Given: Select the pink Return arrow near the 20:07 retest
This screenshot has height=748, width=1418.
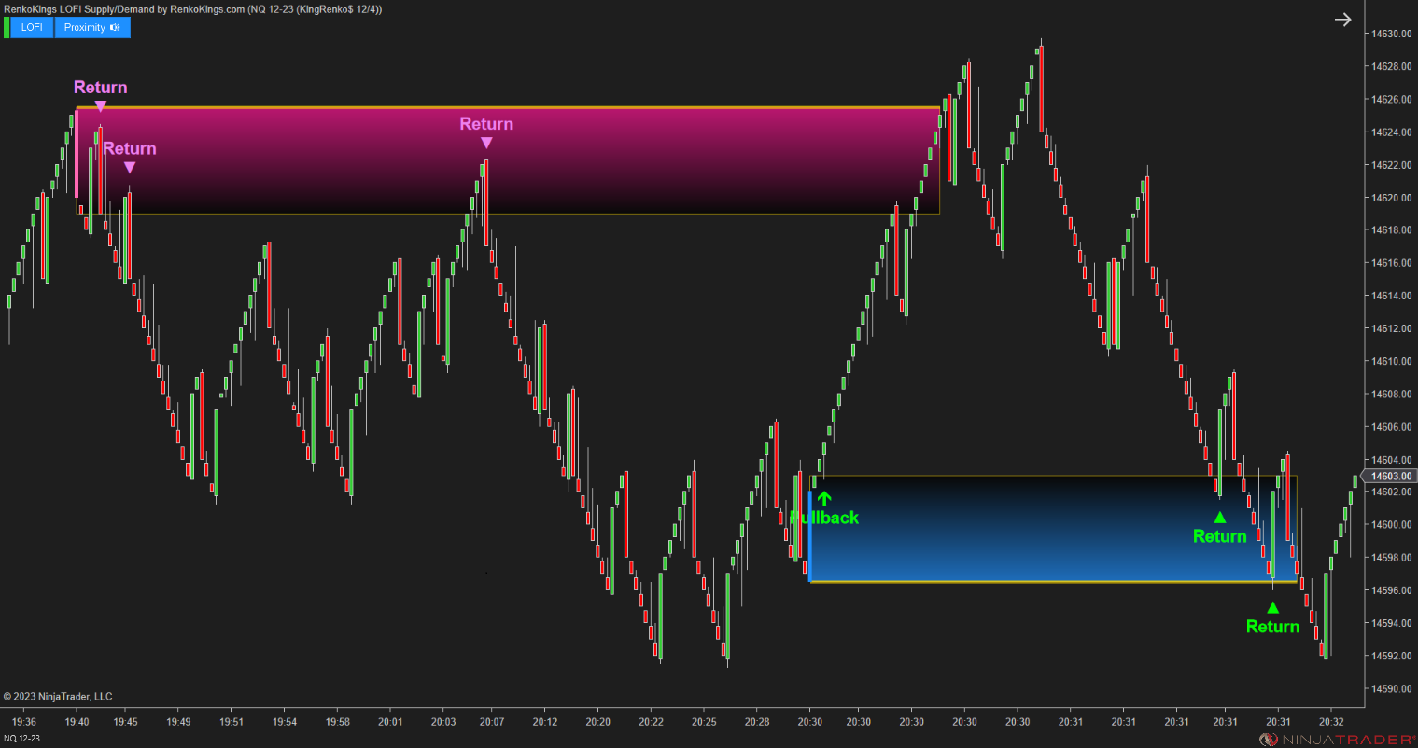Looking at the screenshot, I should click(486, 141).
